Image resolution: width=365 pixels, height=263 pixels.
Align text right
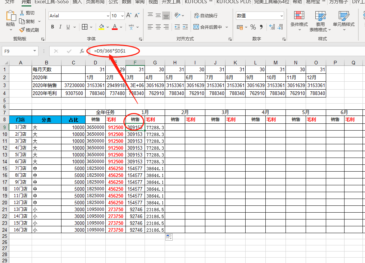pos(166,27)
